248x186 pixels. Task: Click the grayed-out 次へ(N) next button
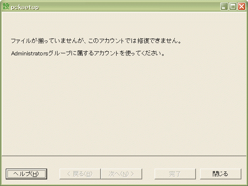[x=122, y=174]
